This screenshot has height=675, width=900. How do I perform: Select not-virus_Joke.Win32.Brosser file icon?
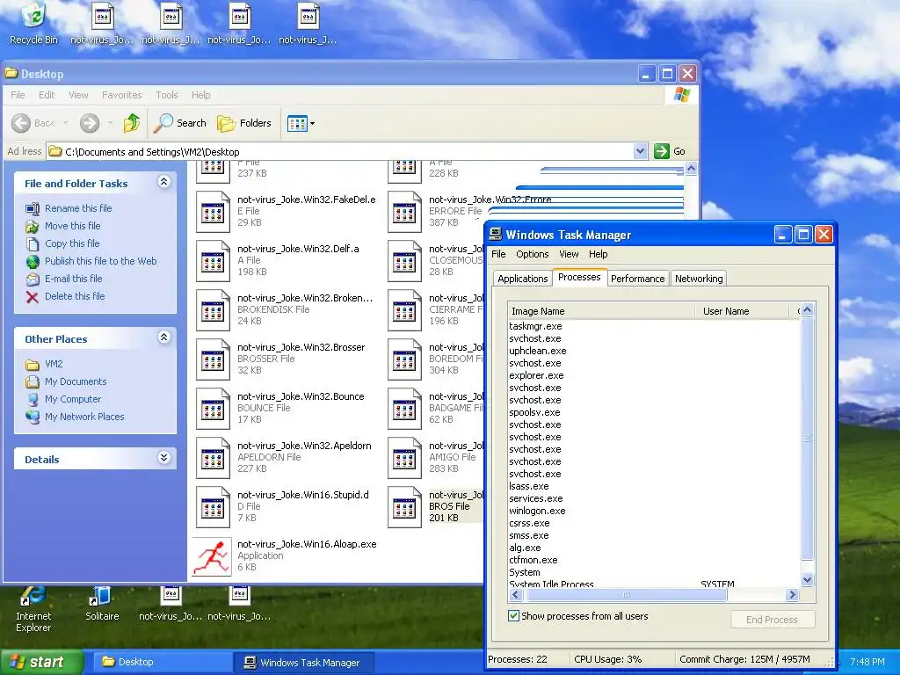[x=213, y=359]
